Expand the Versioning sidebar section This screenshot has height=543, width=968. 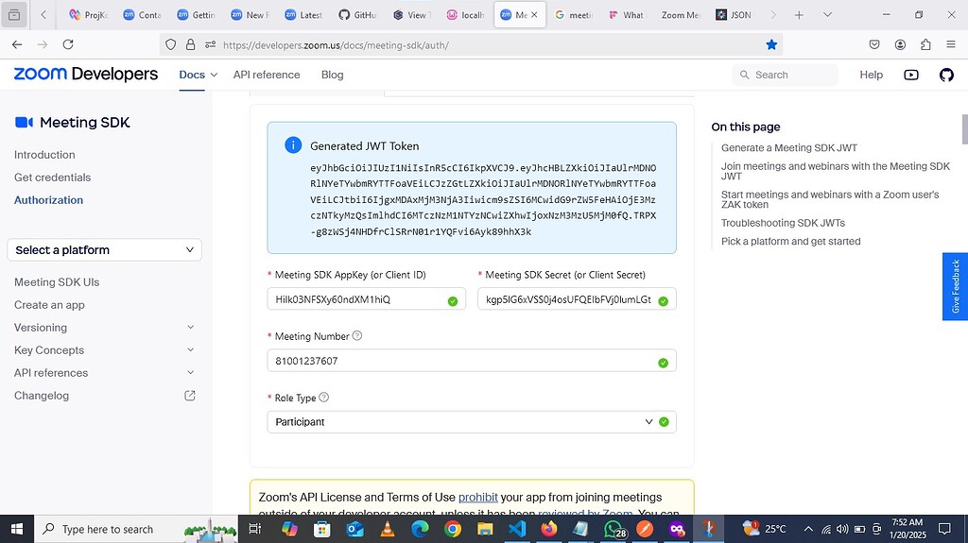click(x=190, y=328)
